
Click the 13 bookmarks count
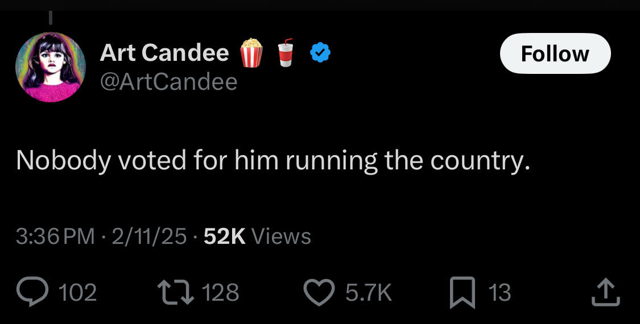pos(499,293)
